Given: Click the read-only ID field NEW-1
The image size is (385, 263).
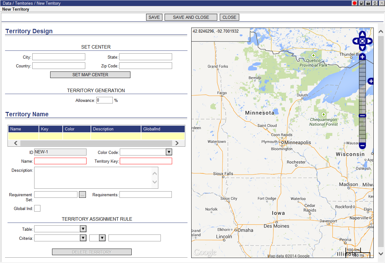Looking at the screenshot, I should pos(61,152).
